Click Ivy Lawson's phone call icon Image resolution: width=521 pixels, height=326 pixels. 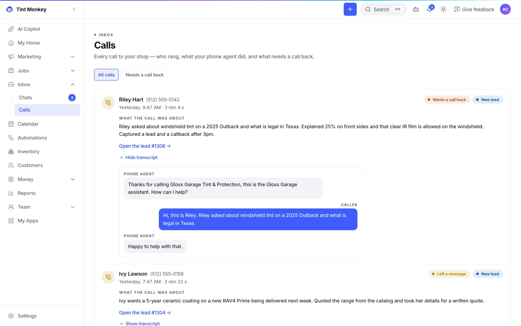[108, 277]
